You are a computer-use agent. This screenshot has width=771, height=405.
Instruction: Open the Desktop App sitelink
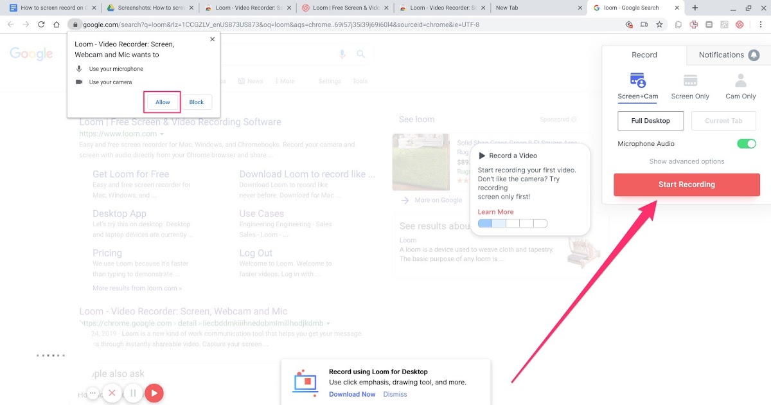120,213
